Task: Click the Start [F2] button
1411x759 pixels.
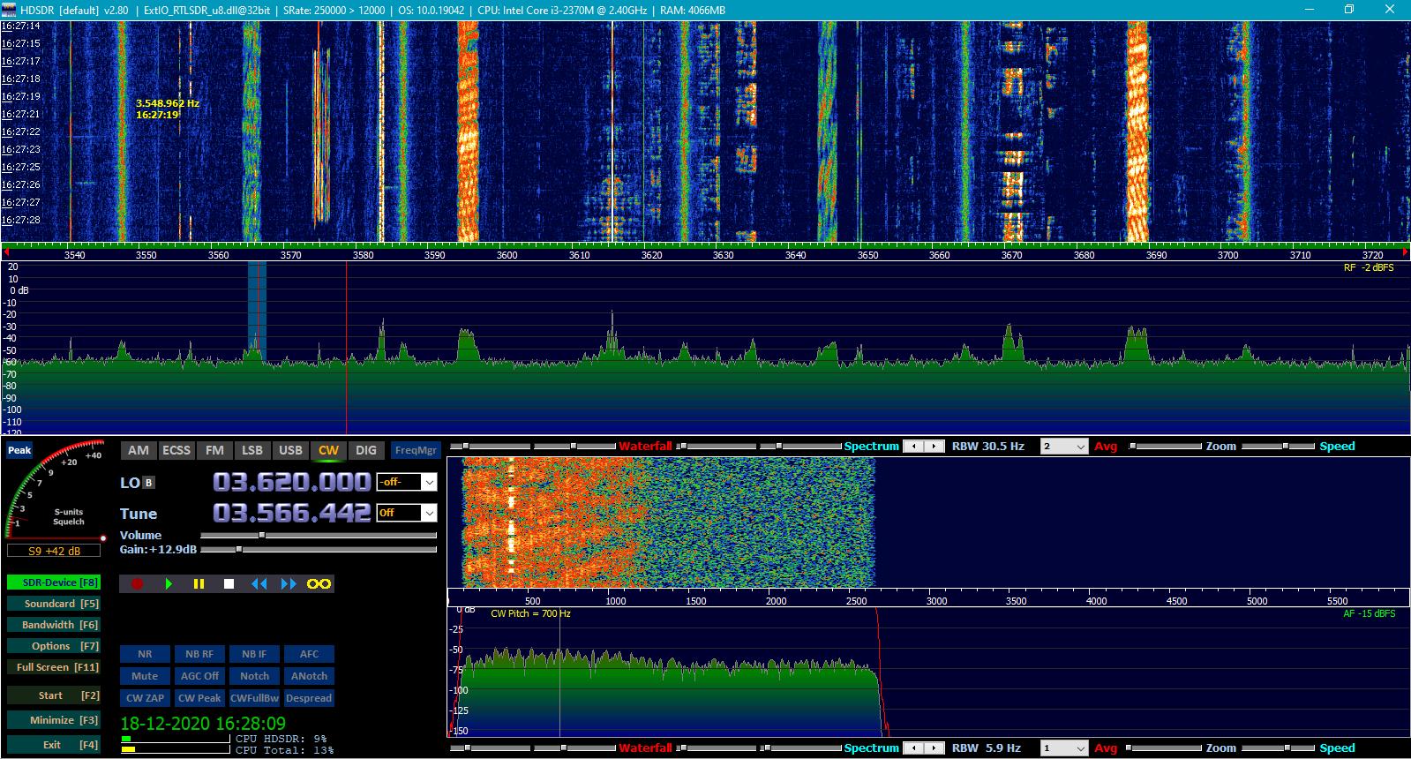Action: [x=53, y=695]
